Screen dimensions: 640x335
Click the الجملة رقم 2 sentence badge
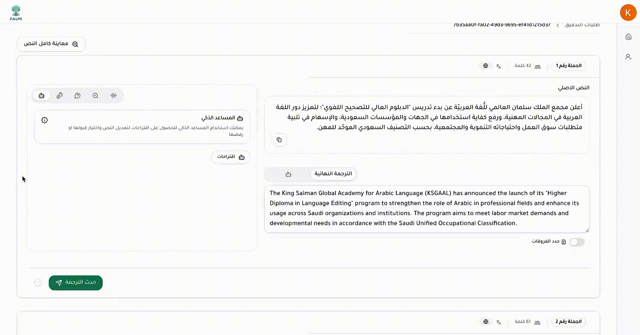click(x=569, y=322)
